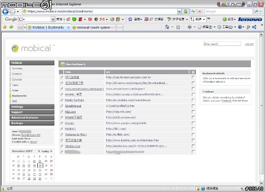This screenshot has height=192, width=265.
Task: Click edit pencil for iGoogle row
Action: coord(61,123)
